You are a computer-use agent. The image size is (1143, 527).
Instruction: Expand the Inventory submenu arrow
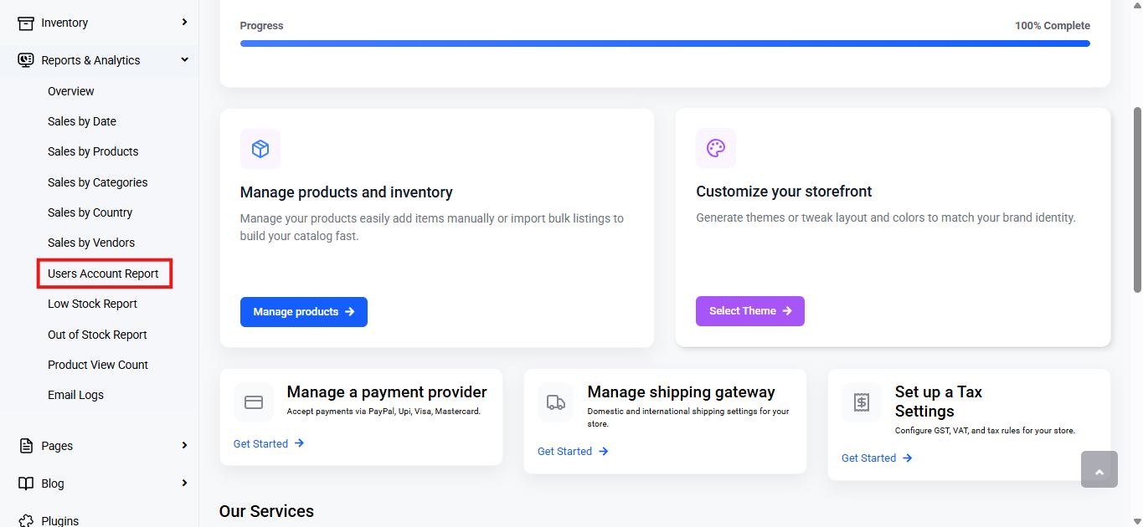185,22
